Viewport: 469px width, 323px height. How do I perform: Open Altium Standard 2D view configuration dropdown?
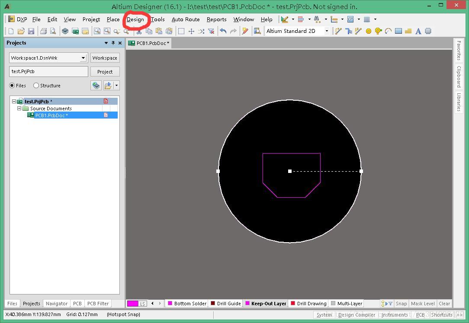tap(327, 31)
